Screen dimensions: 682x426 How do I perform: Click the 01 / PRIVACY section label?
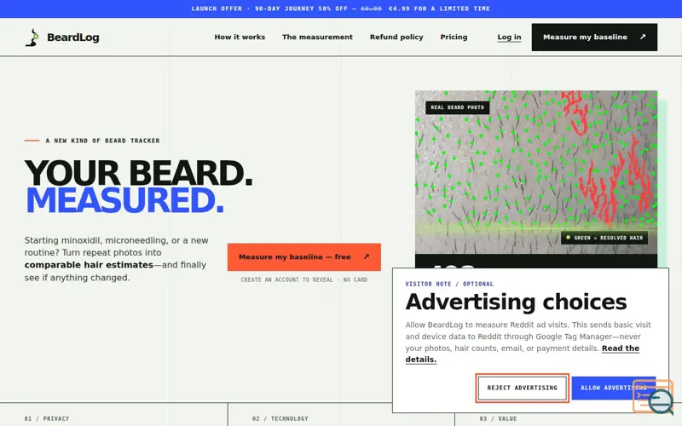pos(47,418)
